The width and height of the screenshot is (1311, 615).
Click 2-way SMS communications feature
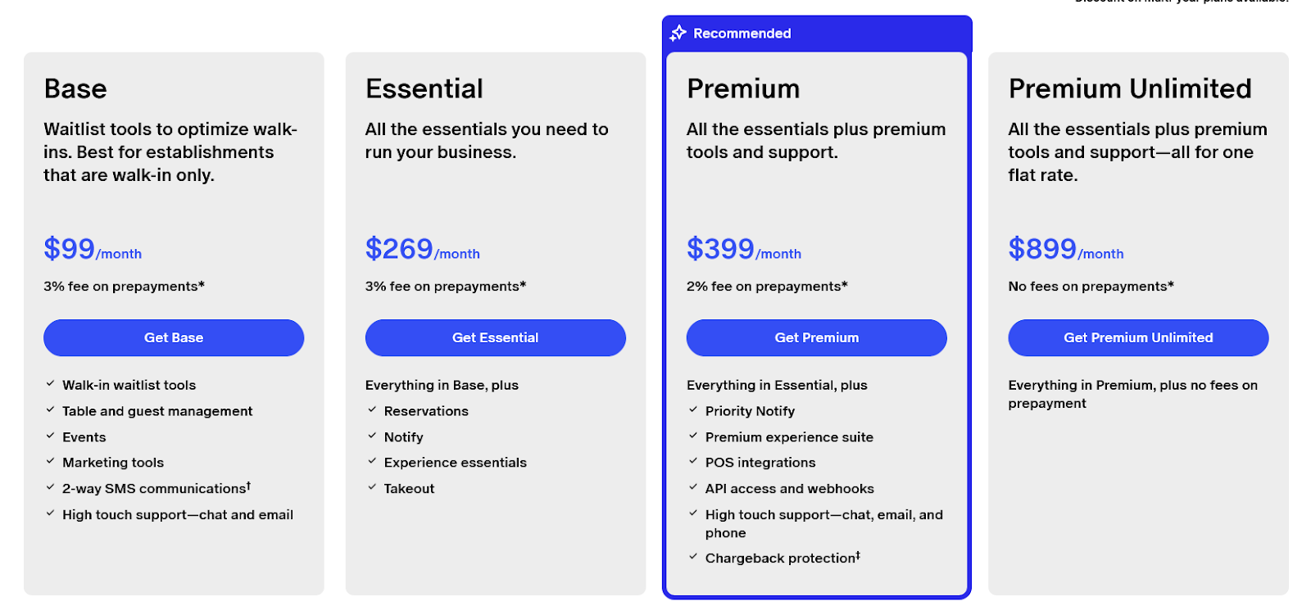click(157, 488)
